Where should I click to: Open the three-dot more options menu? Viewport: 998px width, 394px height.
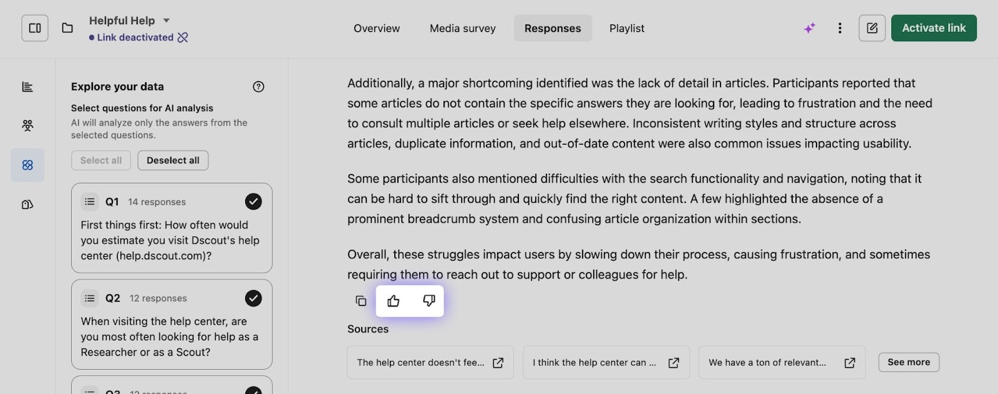[x=840, y=28]
